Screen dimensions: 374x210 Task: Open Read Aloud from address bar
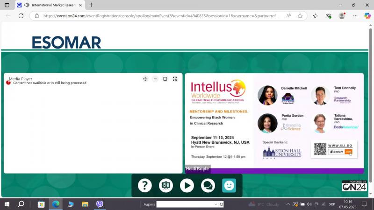288,16
